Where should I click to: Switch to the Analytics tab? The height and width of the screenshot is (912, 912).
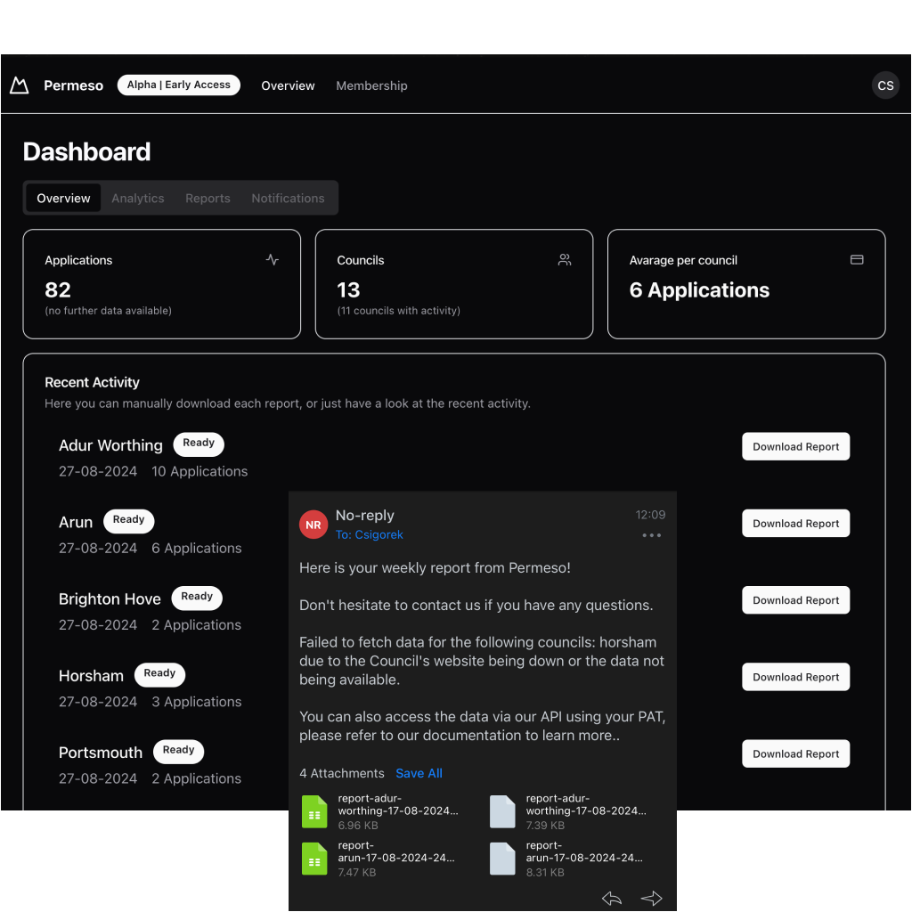138,199
